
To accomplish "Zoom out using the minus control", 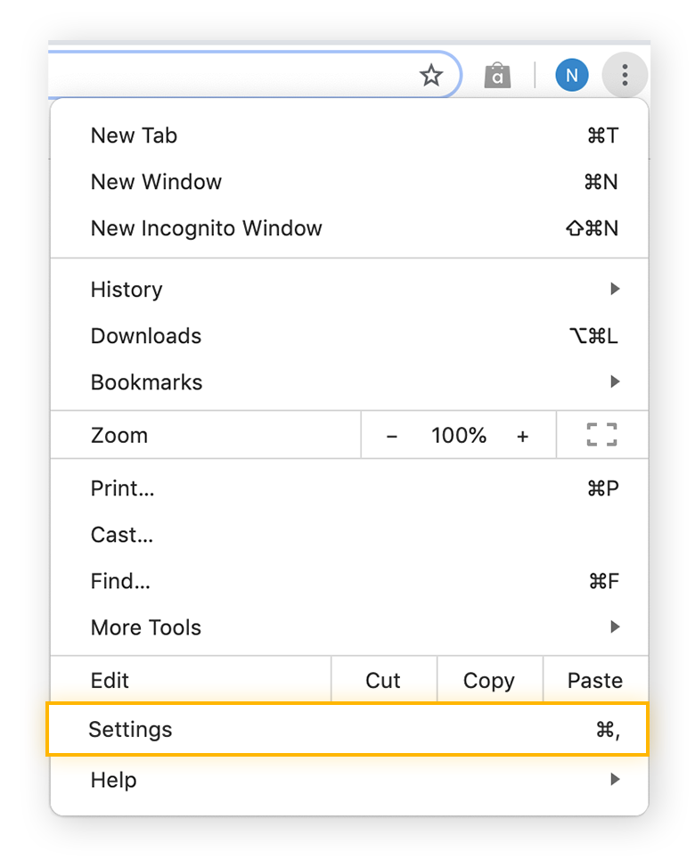I will click(x=392, y=436).
